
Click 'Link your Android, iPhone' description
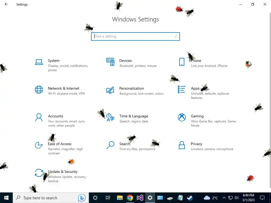(209, 66)
